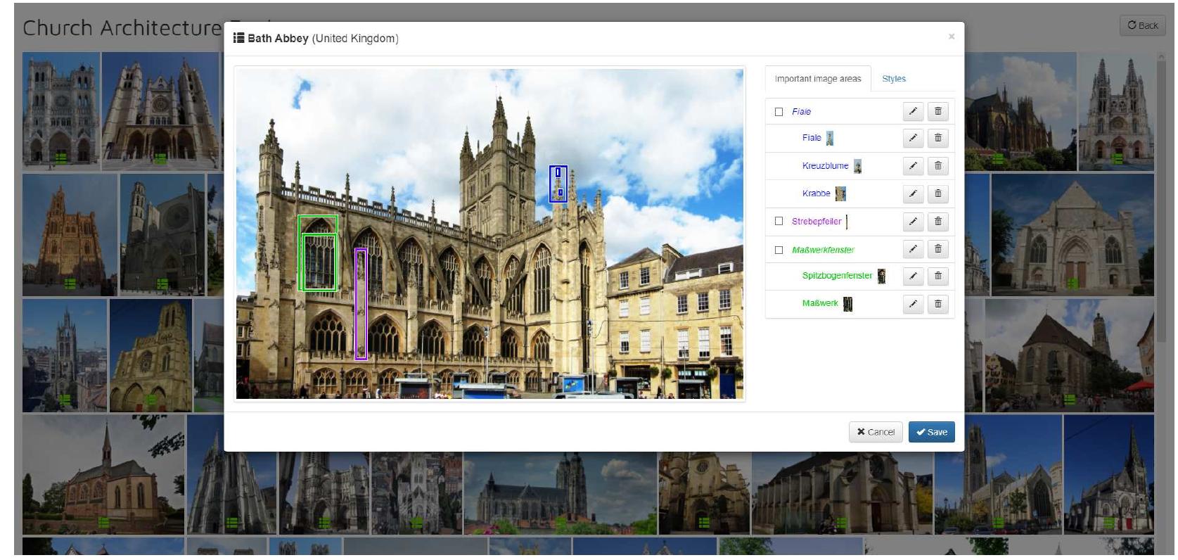Select the Krabbe label

coord(816,193)
